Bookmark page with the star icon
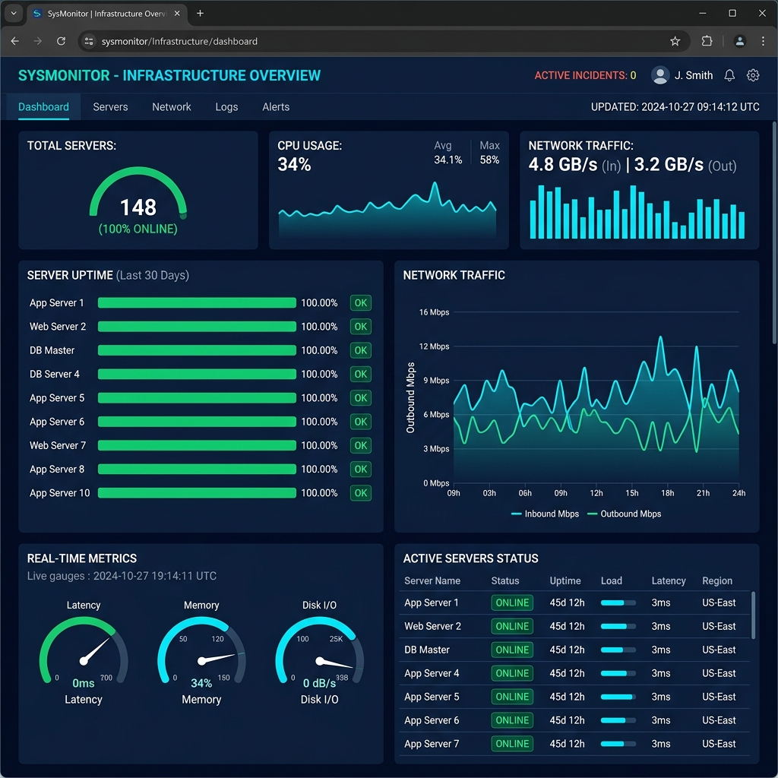778x778 pixels. 675,41
